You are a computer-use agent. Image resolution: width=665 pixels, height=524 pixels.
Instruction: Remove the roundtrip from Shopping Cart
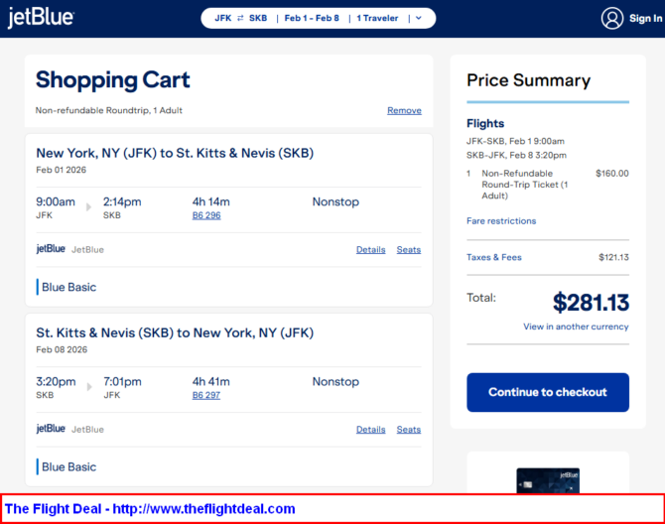[404, 110]
